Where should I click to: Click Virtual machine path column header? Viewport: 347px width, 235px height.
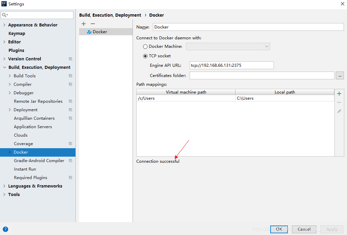[x=186, y=92]
